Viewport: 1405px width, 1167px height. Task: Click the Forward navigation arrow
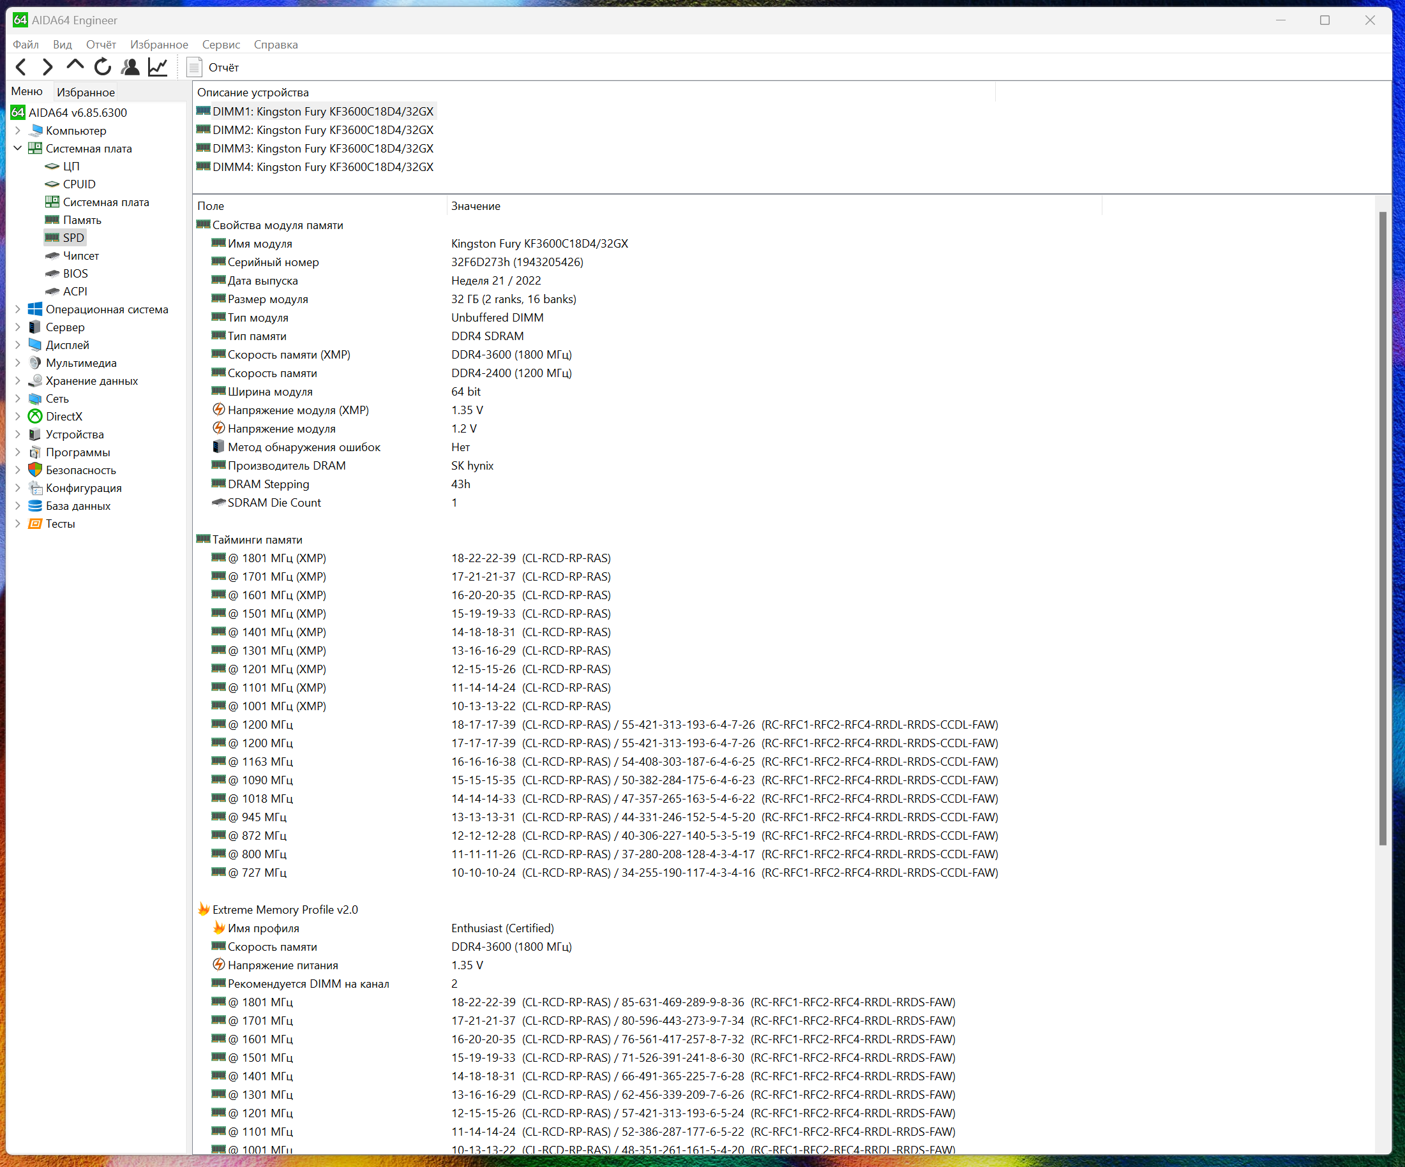tap(47, 67)
